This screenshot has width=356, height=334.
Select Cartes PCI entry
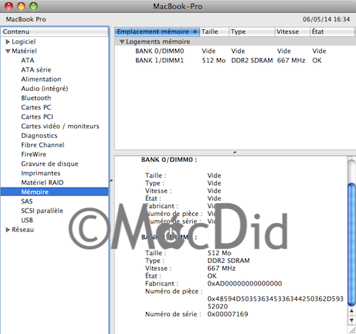click(37, 117)
